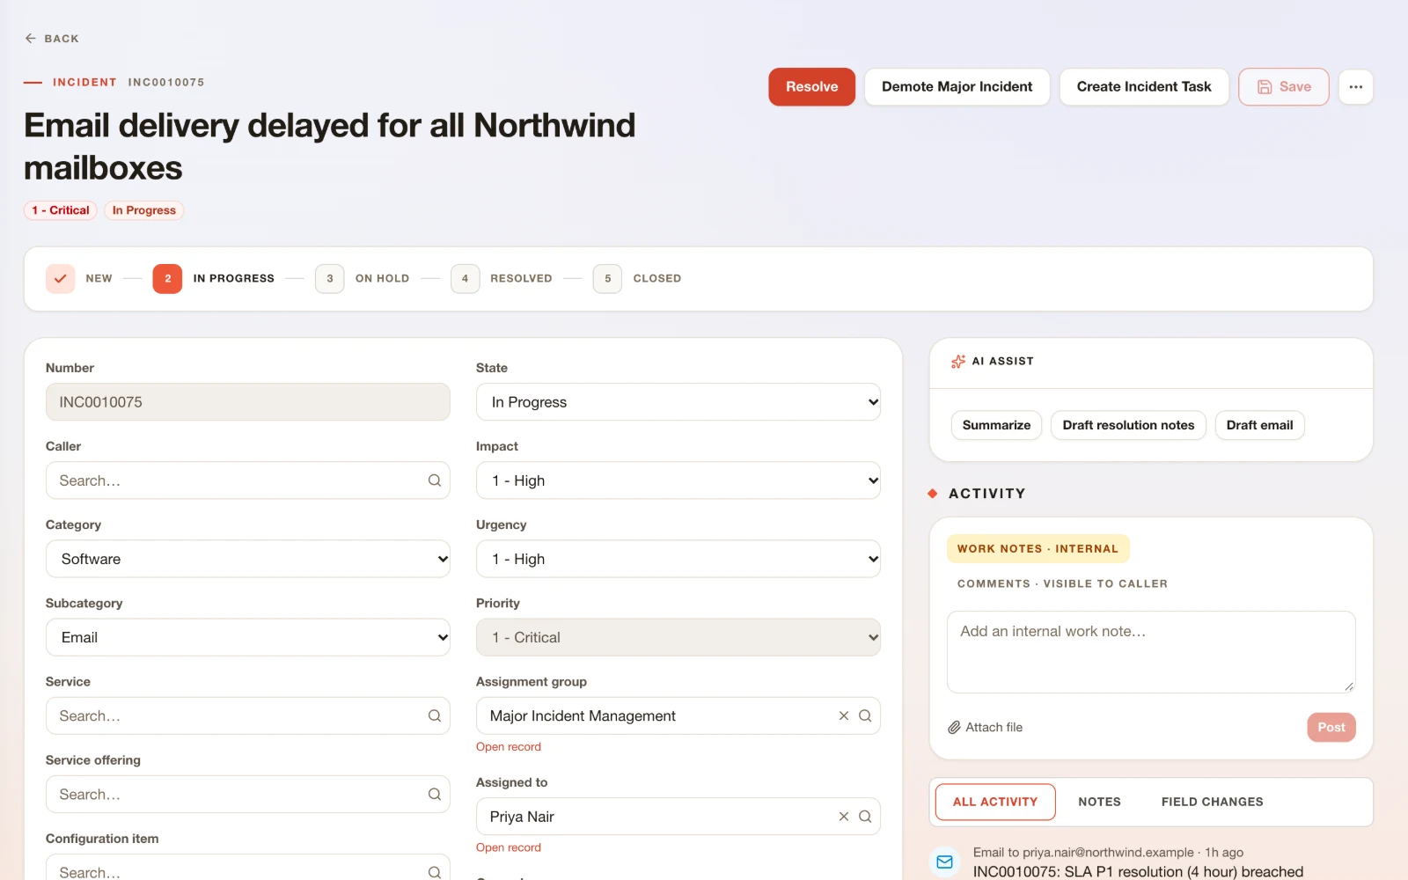Click the completed NEW step checkmark
Screen dimensions: 1408x880
pyautogui.click(x=60, y=278)
